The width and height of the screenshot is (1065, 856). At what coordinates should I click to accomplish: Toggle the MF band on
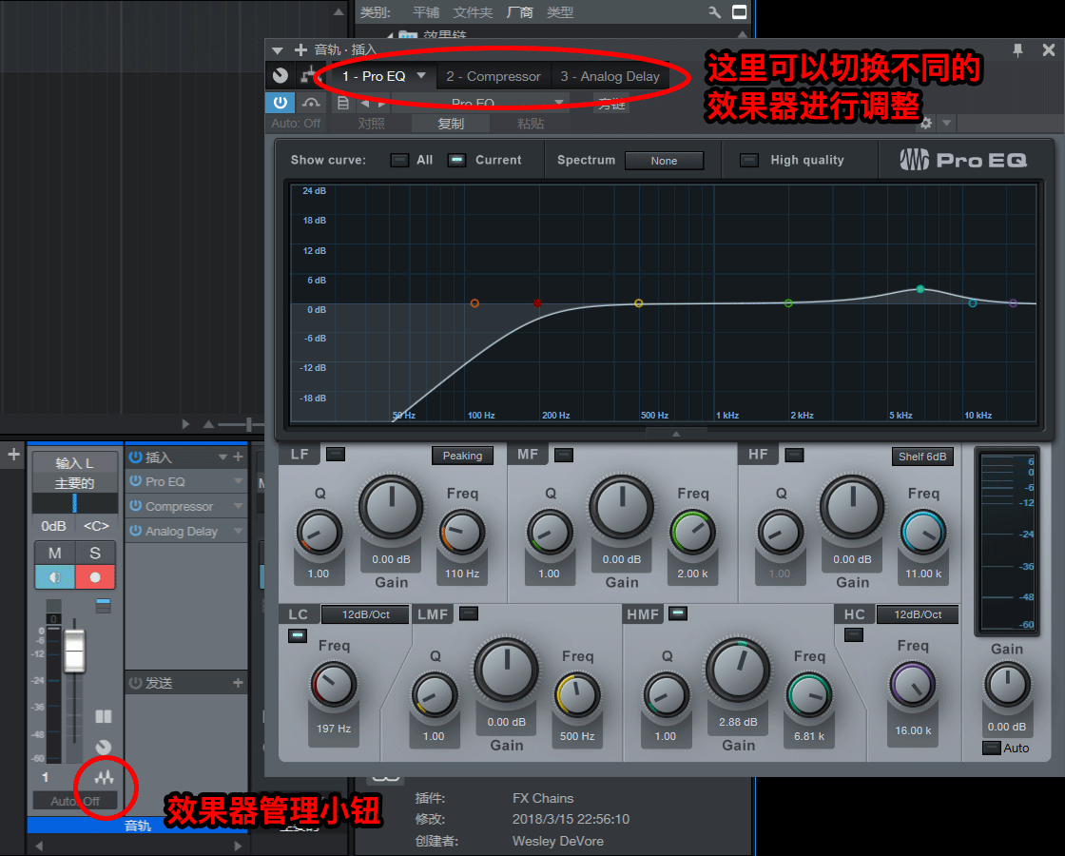564,455
